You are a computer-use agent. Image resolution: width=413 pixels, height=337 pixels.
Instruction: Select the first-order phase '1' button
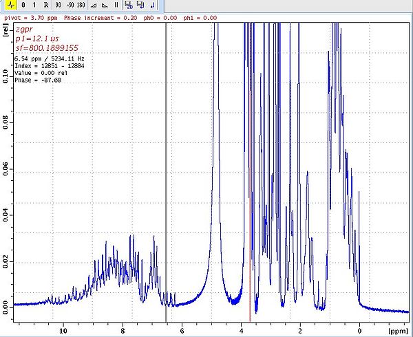point(34,6)
